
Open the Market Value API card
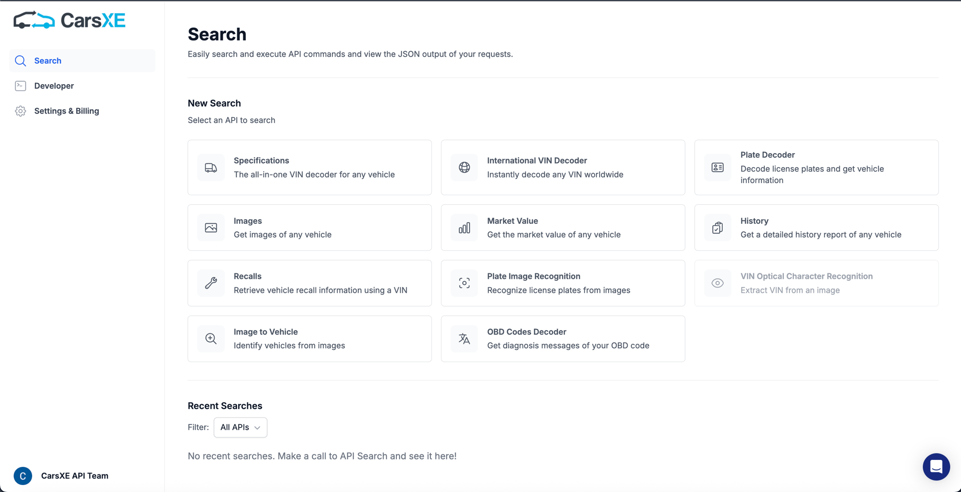[563, 227]
